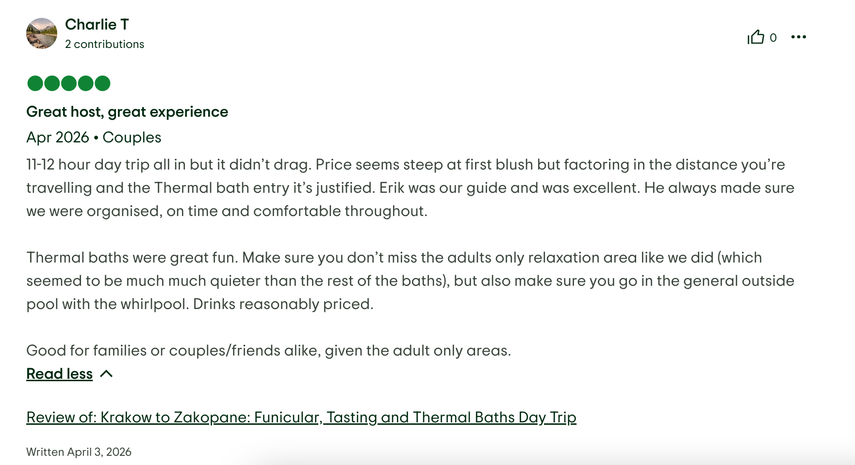Mark review helpful with the thumbs-up icon
The width and height of the screenshot is (855, 465).
click(756, 37)
